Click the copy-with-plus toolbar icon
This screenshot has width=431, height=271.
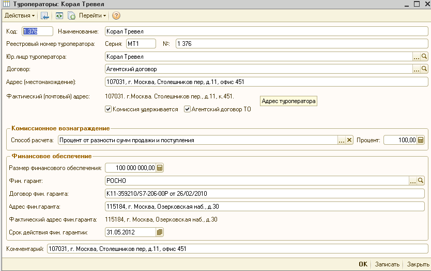[x=71, y=15]
